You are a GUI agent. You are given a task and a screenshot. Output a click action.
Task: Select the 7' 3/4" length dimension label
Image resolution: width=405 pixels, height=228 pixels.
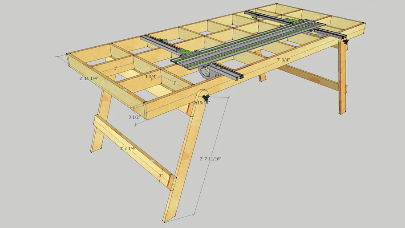(x=283, y=60)
